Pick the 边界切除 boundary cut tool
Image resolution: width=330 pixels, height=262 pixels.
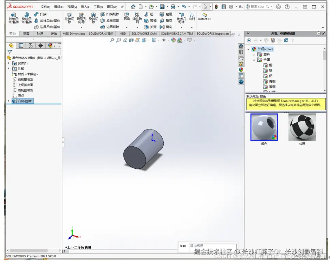pos(110,27)
